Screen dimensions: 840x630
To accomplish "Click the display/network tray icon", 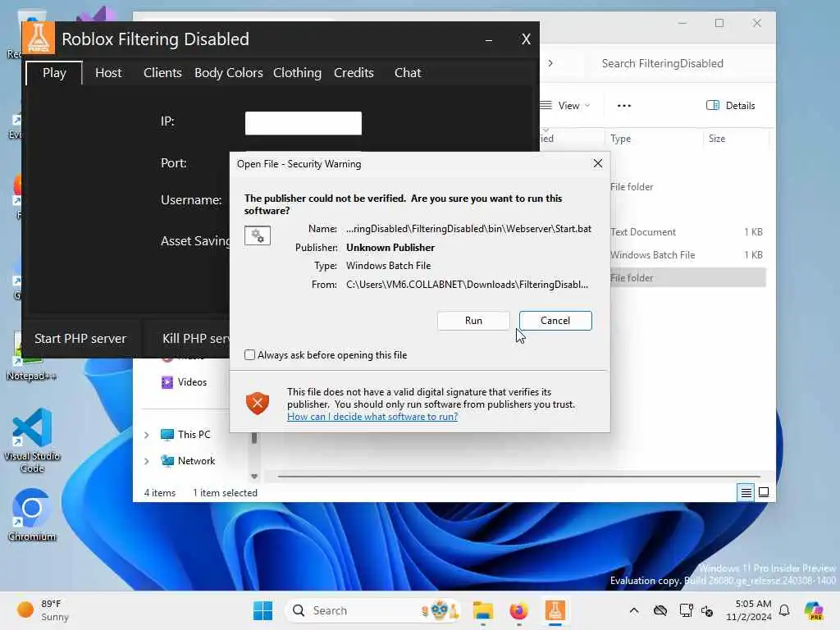I will tap(686, 610).
